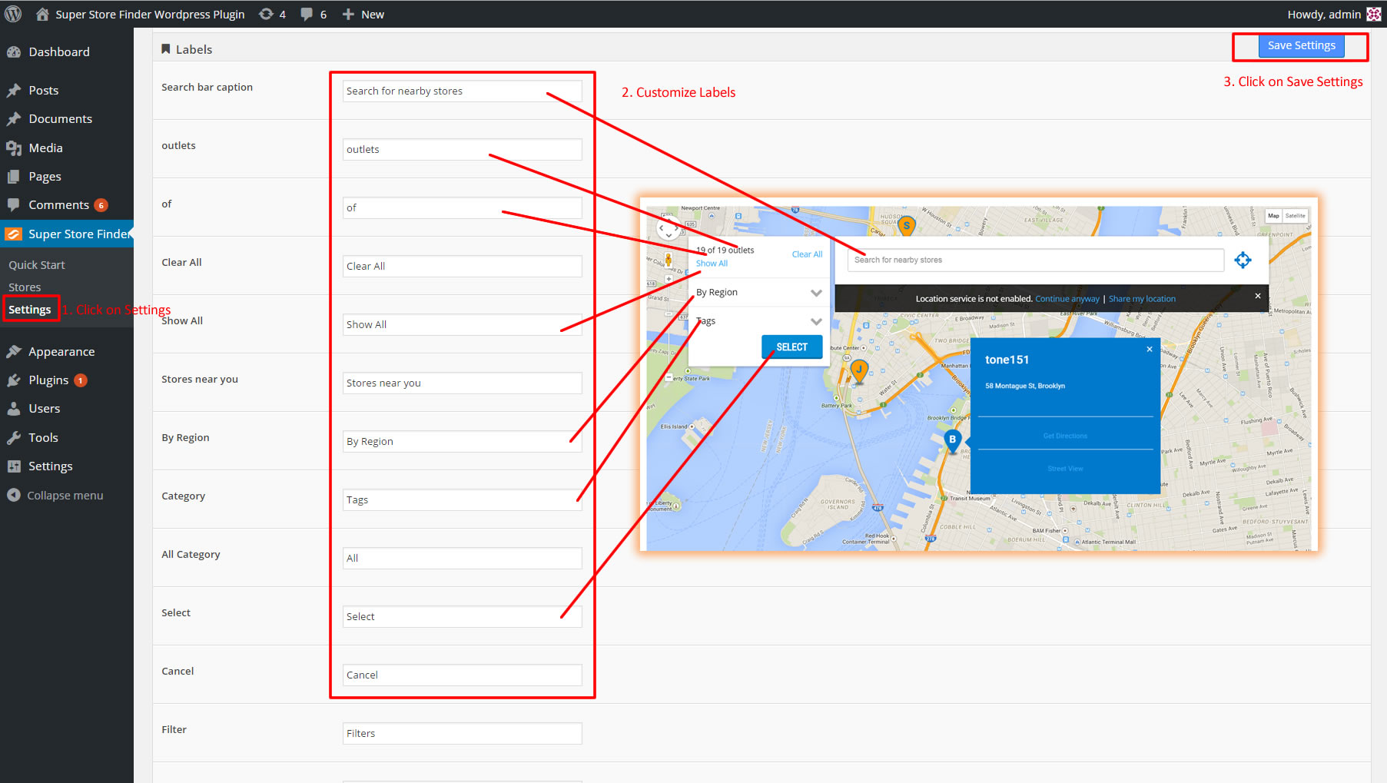Click Continue anyway link
This screenshot has height=783, width=1387.
pos(1067,299)
